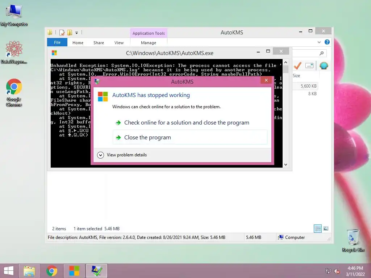
Task: Select the 5,600 KB file row
Action: [x=305, y=86]
